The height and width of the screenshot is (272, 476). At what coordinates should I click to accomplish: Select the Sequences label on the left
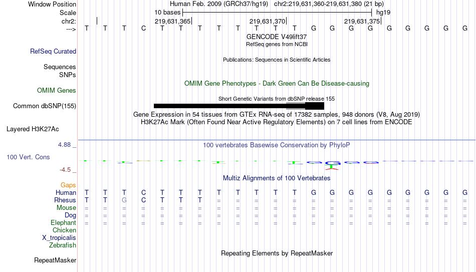[x=60, y=67]
